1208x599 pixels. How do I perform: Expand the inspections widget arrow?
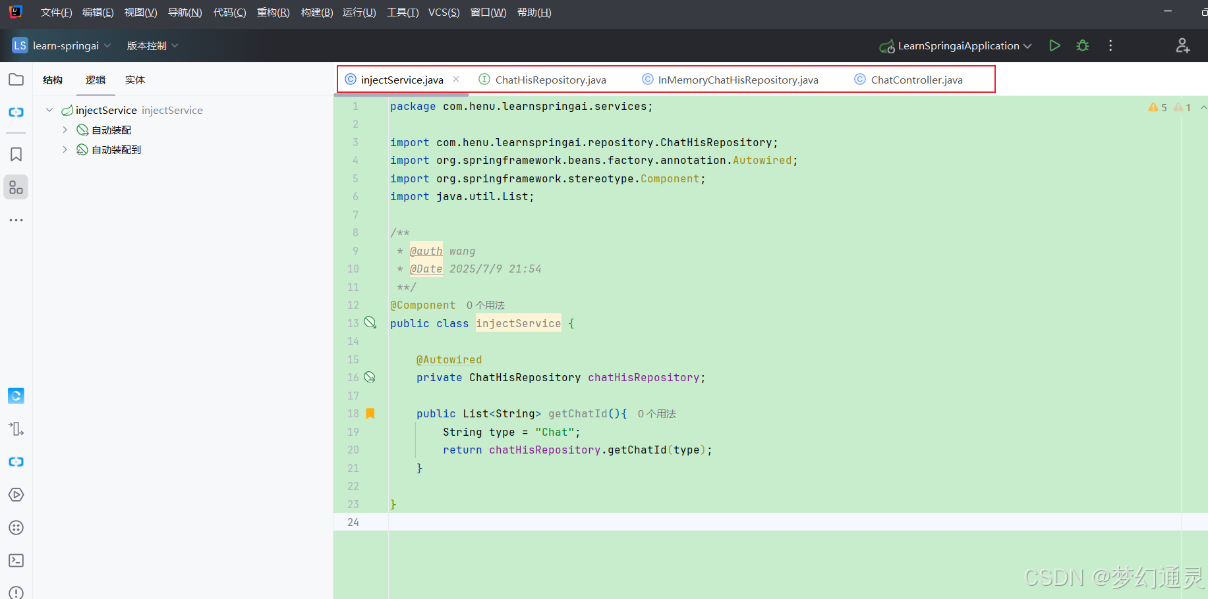click(x=1203, y=107)
